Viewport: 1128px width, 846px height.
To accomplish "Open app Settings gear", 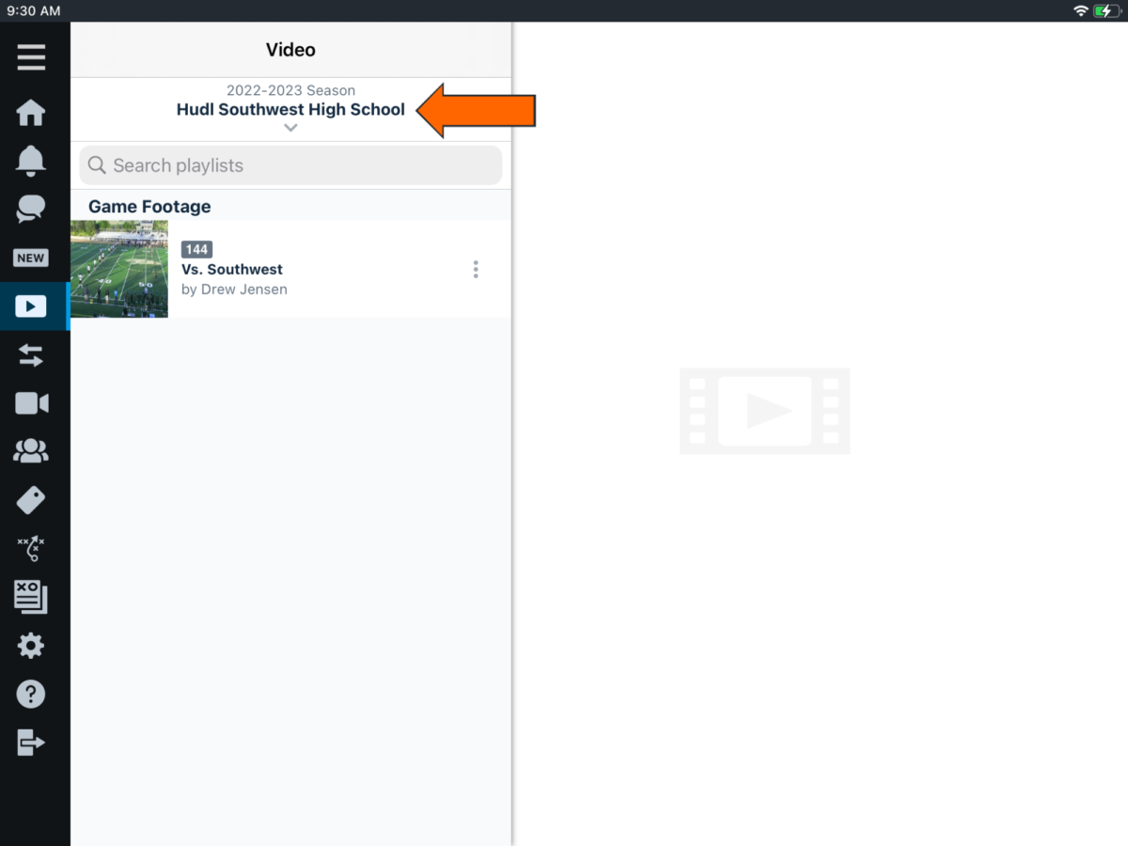I will (31, 645).
